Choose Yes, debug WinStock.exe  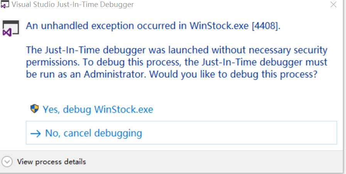[98, 109]
